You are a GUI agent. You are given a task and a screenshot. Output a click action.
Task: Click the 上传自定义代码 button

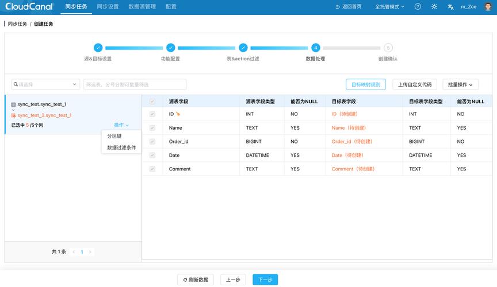tap(415, 84)
